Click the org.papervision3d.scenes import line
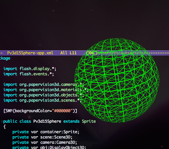 pos(42,100)
